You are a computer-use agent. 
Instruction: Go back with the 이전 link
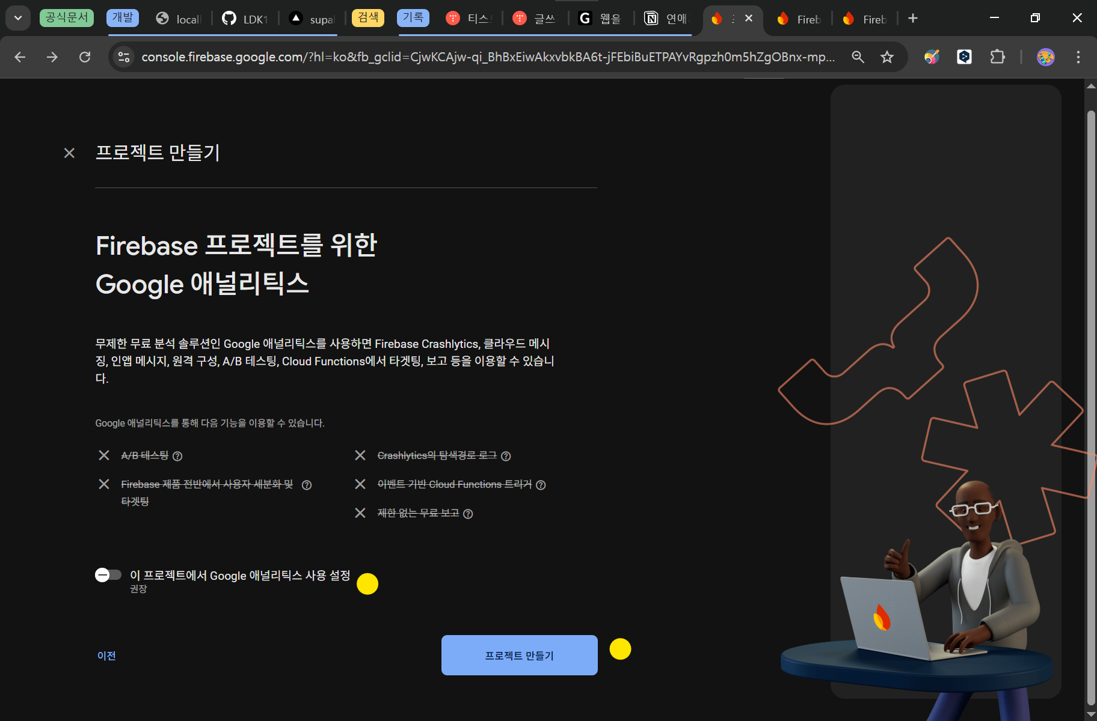coord(106,656)
